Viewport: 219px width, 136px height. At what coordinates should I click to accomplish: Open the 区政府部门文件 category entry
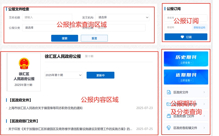point(186,116)
